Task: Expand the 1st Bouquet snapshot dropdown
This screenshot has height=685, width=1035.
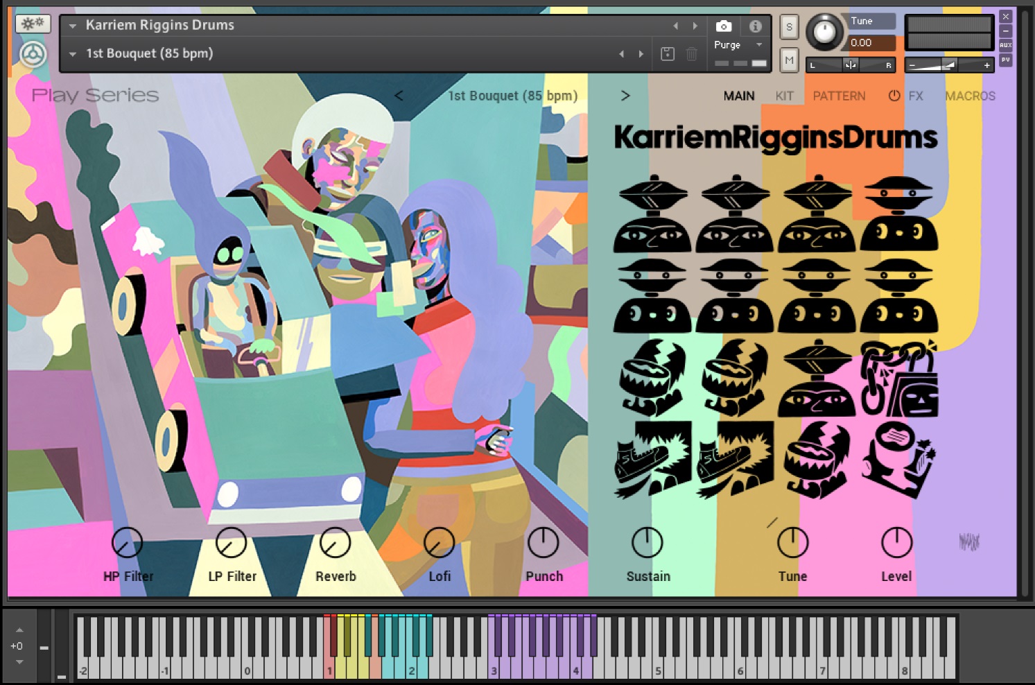Action: [x=73, y=53]
